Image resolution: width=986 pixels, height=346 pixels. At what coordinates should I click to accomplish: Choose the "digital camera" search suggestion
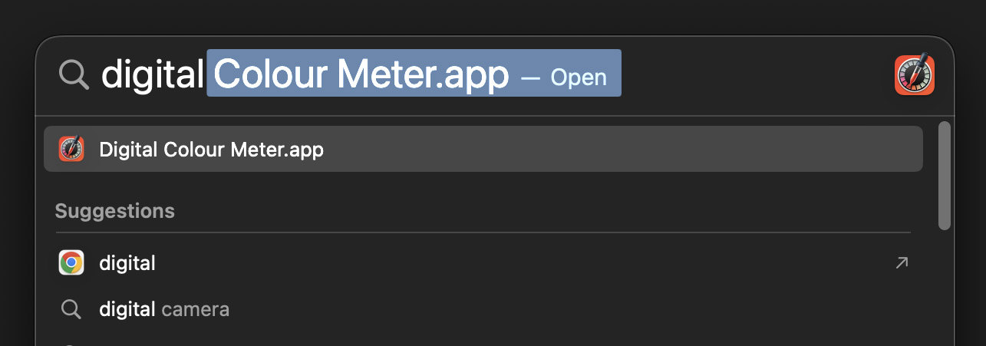[483, 309]
